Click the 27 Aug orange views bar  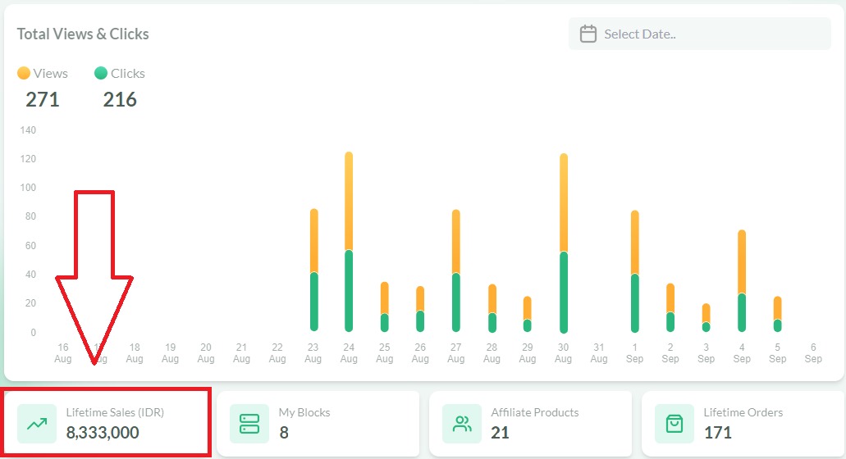(456, 242)
